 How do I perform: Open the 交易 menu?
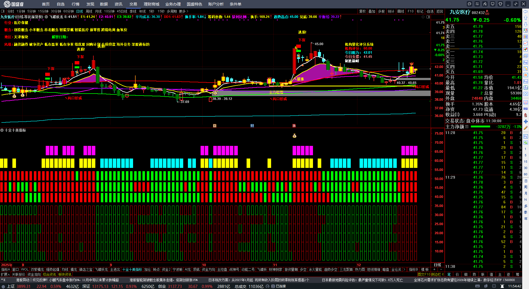[133, 4]
